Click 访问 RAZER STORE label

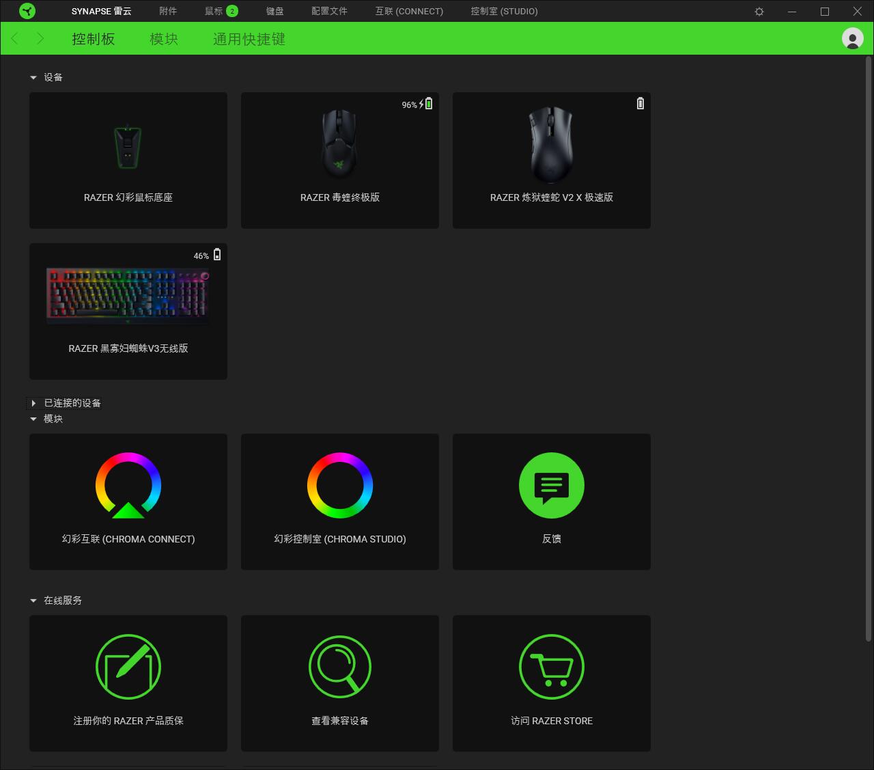(552, 721)
